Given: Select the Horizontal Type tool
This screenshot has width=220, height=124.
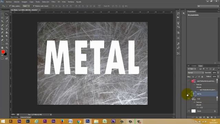Looking at the screenshot, I should (7, 40).
